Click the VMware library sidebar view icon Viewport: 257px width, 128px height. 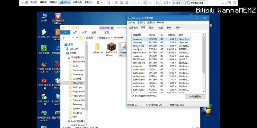[x=135, y=3]
